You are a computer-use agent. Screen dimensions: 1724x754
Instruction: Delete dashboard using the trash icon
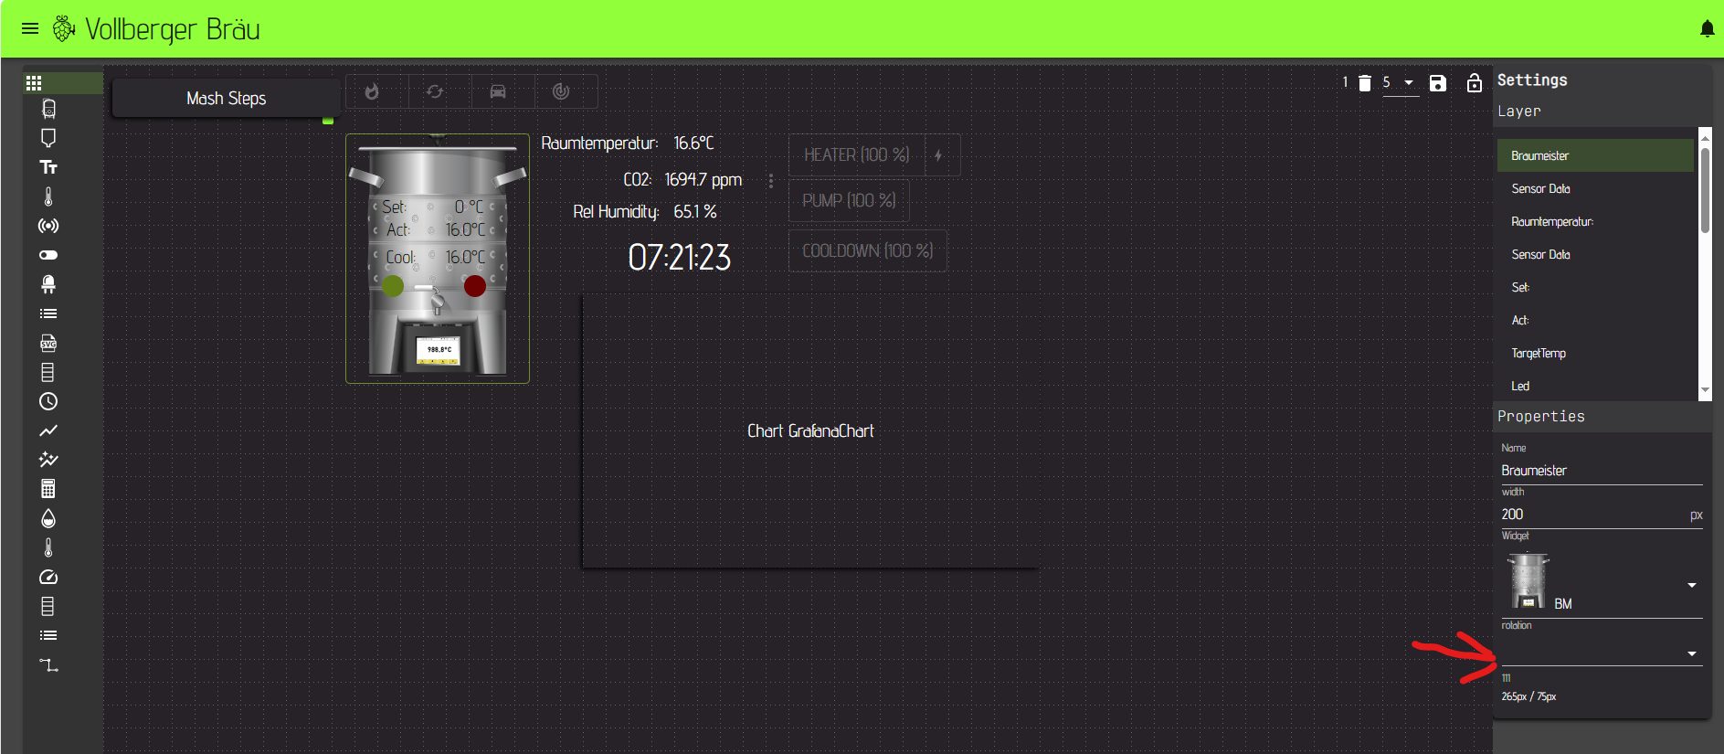(1364, 83)
